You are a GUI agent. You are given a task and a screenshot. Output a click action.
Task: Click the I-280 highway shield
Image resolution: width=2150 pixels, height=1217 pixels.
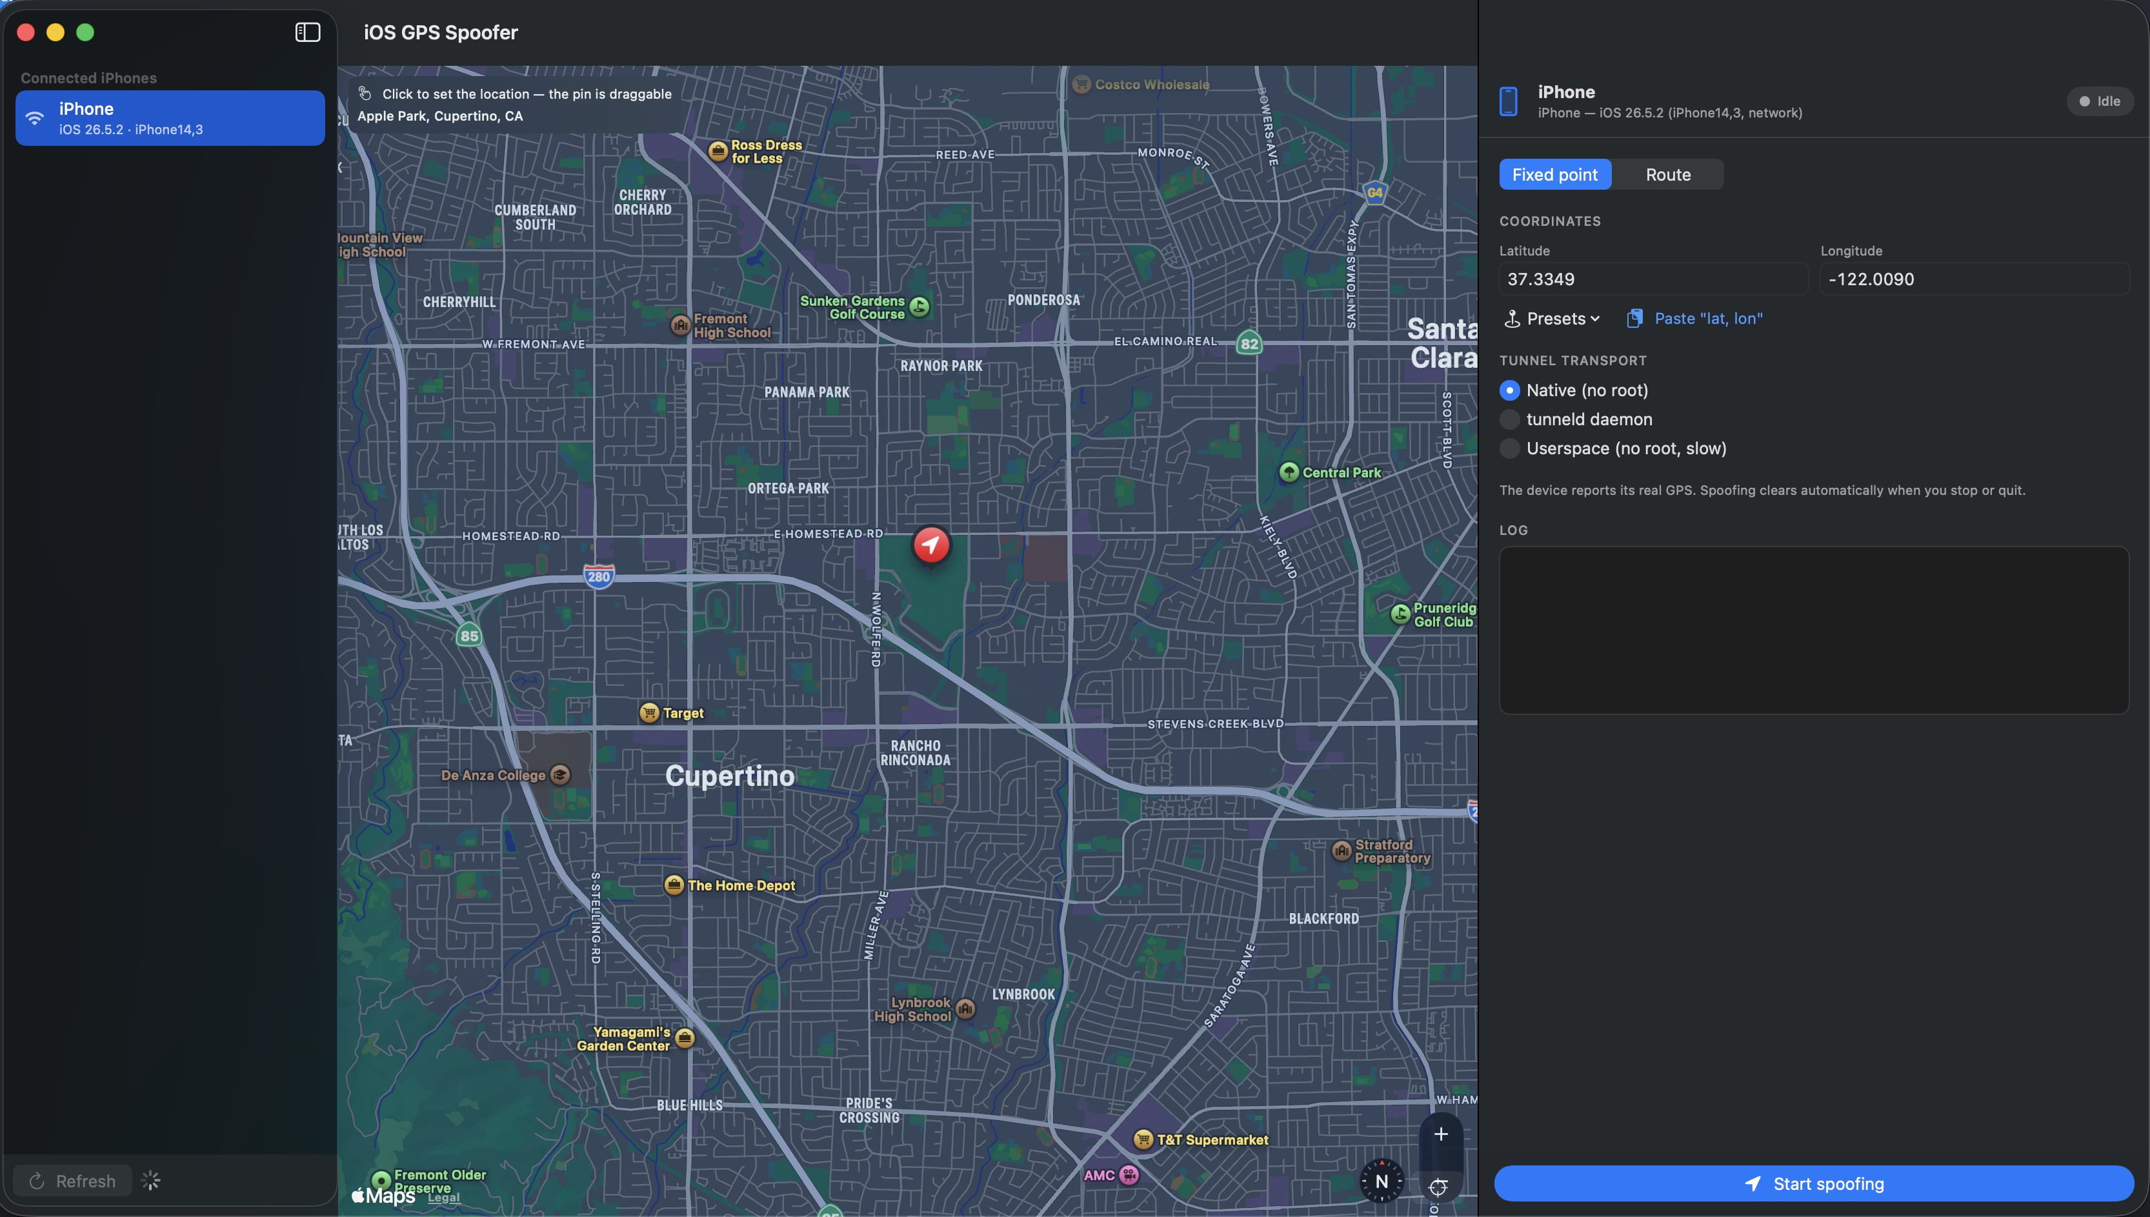coord(598,577)
